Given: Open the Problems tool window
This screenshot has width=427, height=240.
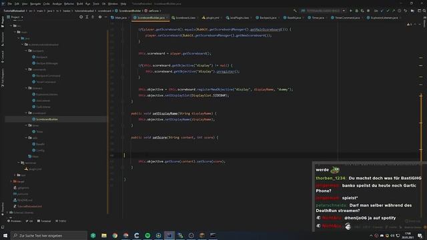Looking at the screenshot, I should pos(14,221).
